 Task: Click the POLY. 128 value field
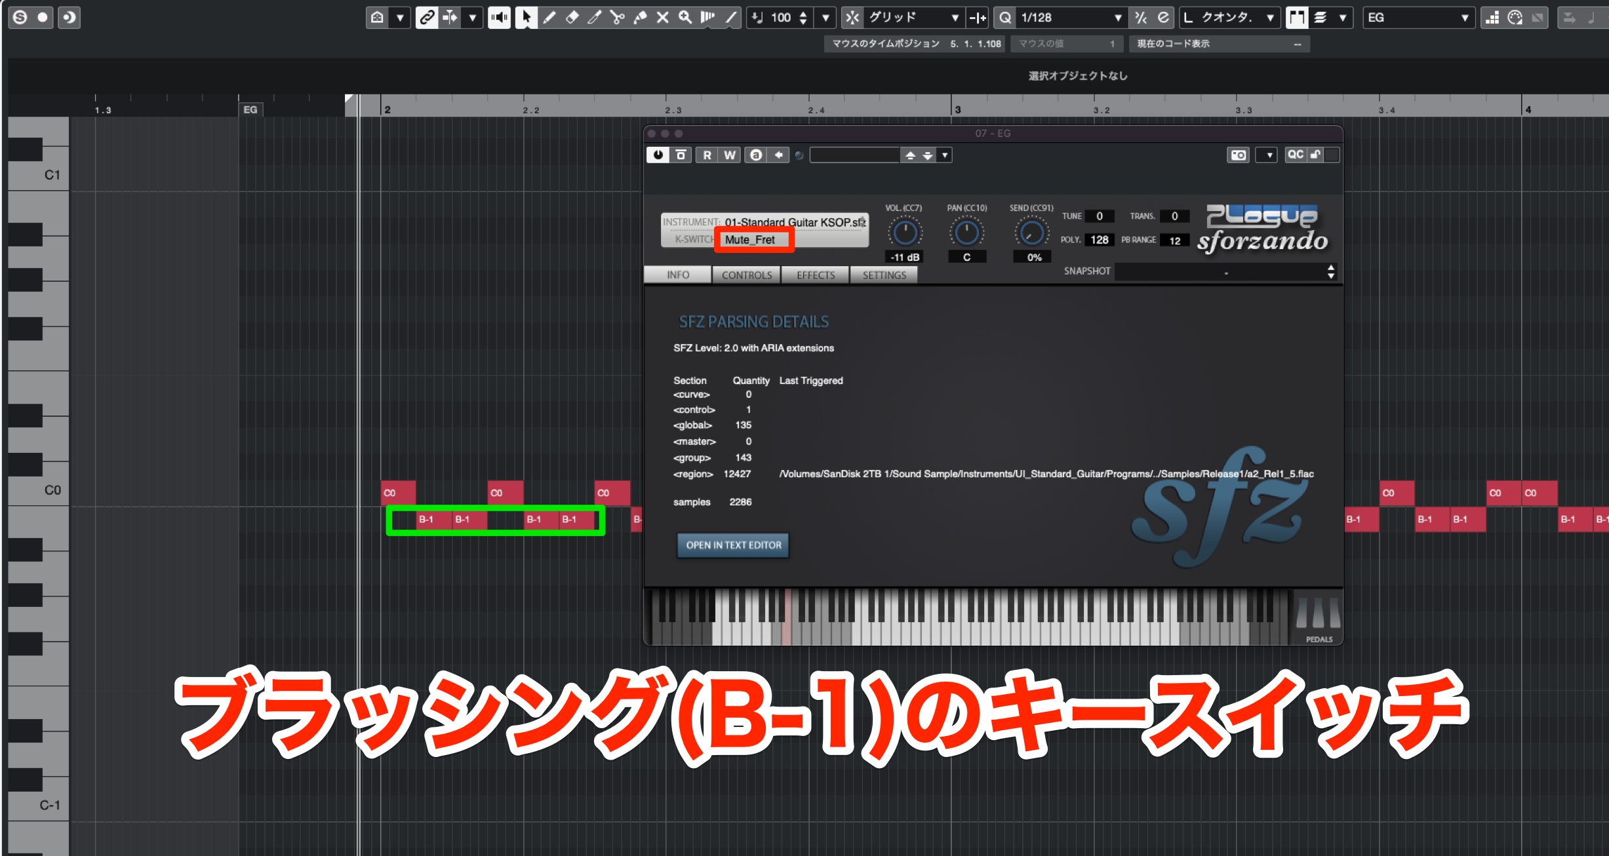tap(1100, 240)
